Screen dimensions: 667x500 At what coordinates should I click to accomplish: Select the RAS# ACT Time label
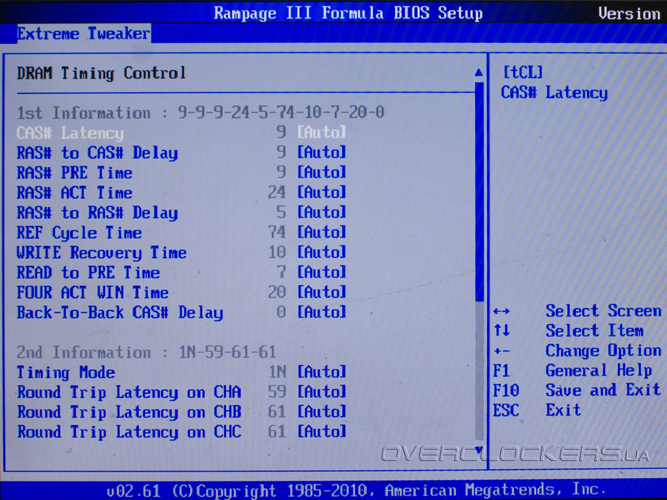click(x=75, y=193)
